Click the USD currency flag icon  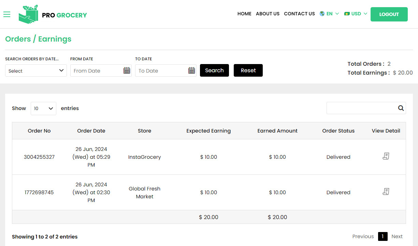[347, 14]
